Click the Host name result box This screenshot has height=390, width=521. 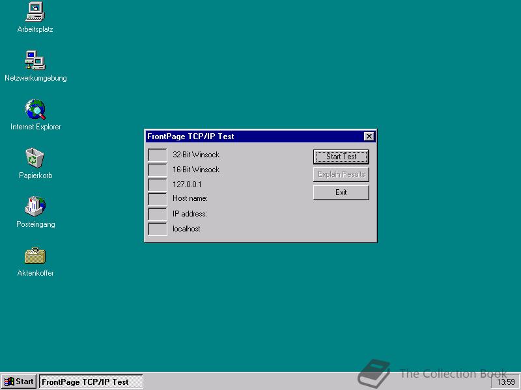pos(158,200)
